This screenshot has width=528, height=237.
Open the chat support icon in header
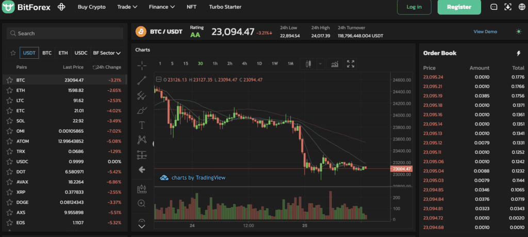493,7
